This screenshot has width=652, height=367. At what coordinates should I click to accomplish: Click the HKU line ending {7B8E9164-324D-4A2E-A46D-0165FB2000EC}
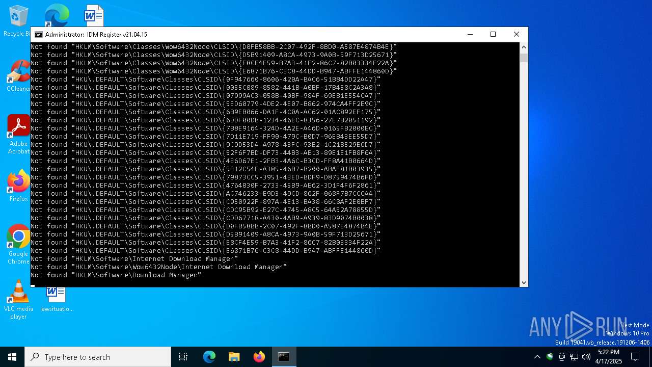coord(205,128)
